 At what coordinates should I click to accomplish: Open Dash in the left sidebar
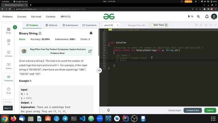pyautogui.click(x=9, y=31)
